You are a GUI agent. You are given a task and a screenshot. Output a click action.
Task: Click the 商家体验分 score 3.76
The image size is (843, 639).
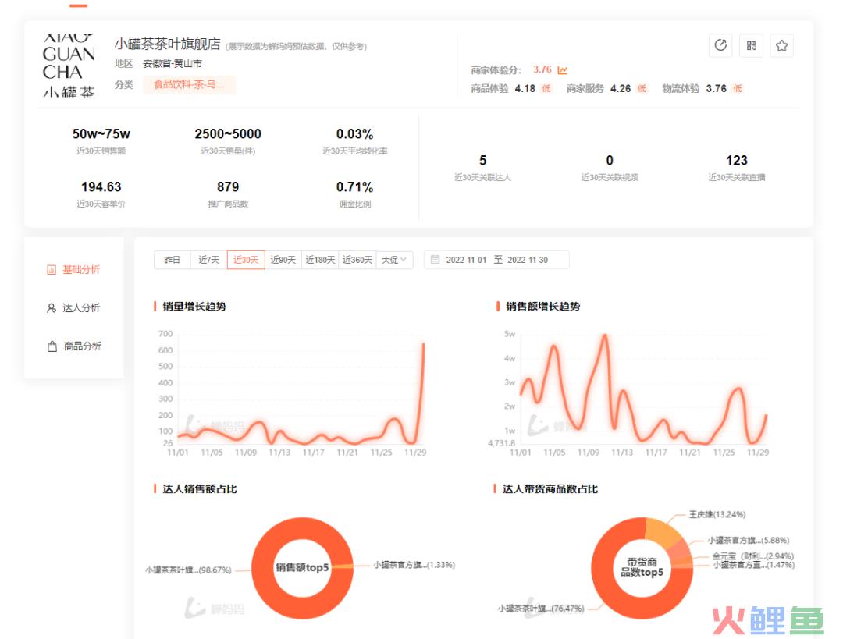(542, 70)
